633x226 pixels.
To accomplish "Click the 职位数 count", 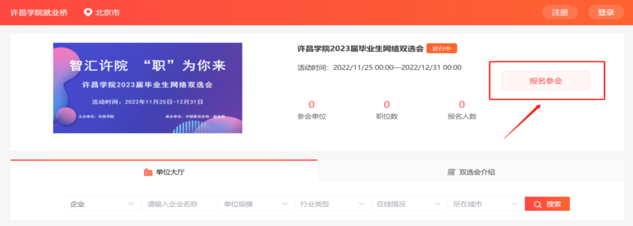I will coord(387,105).
